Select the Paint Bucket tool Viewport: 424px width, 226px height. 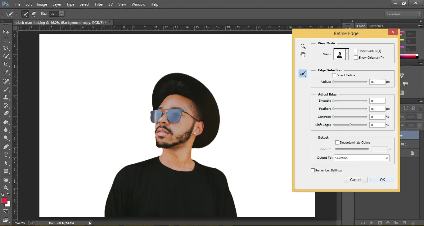tap(6, 122)
